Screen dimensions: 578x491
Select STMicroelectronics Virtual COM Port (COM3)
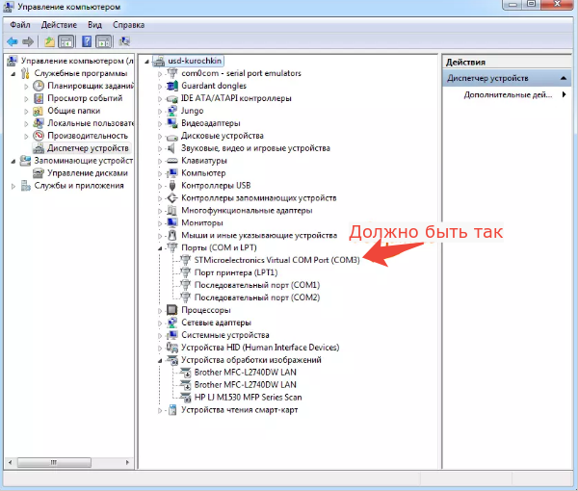click(276, 260)
